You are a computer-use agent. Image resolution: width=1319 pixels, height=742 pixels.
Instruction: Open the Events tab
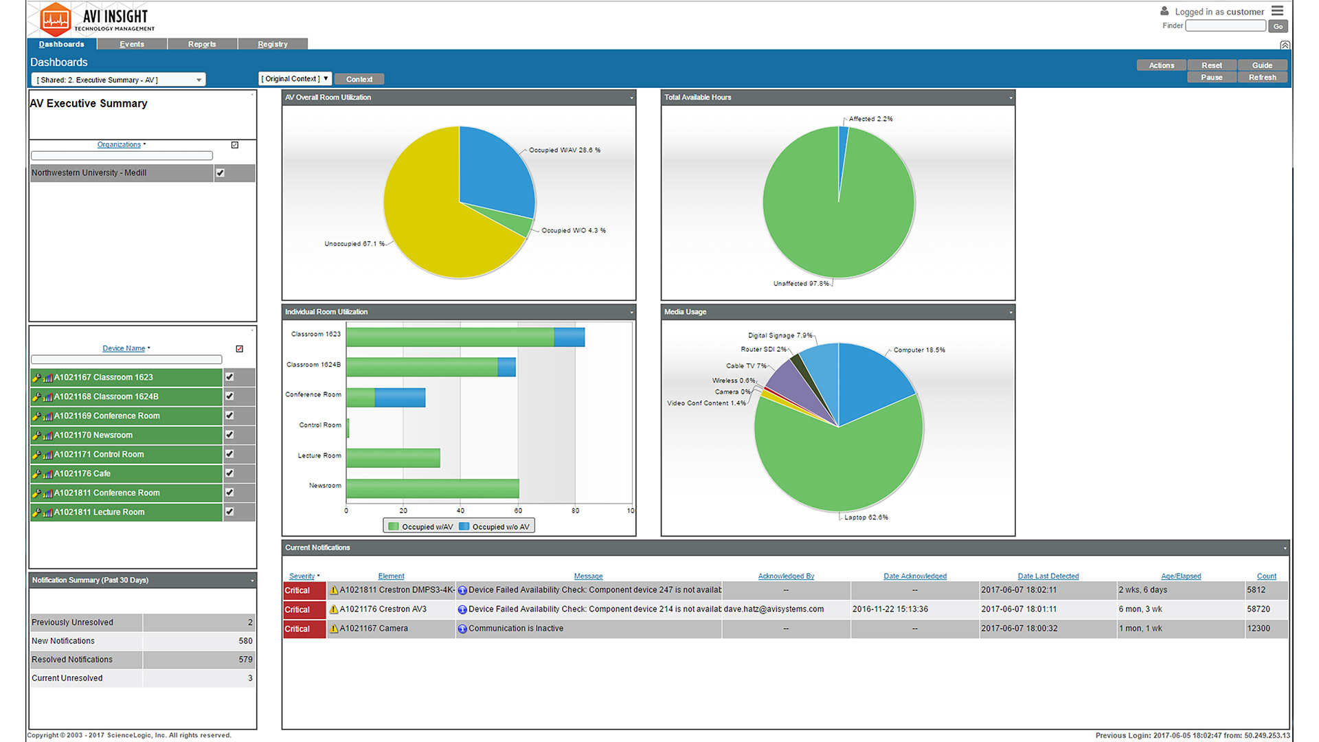(x=132, y=44)
